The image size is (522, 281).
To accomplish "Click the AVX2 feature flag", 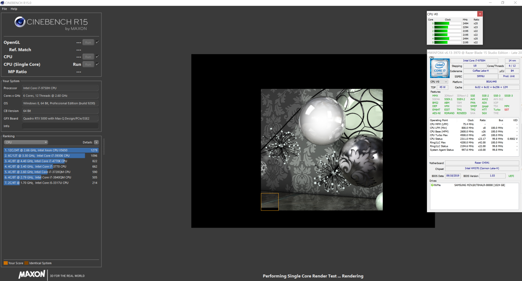I will coord(485,99).
